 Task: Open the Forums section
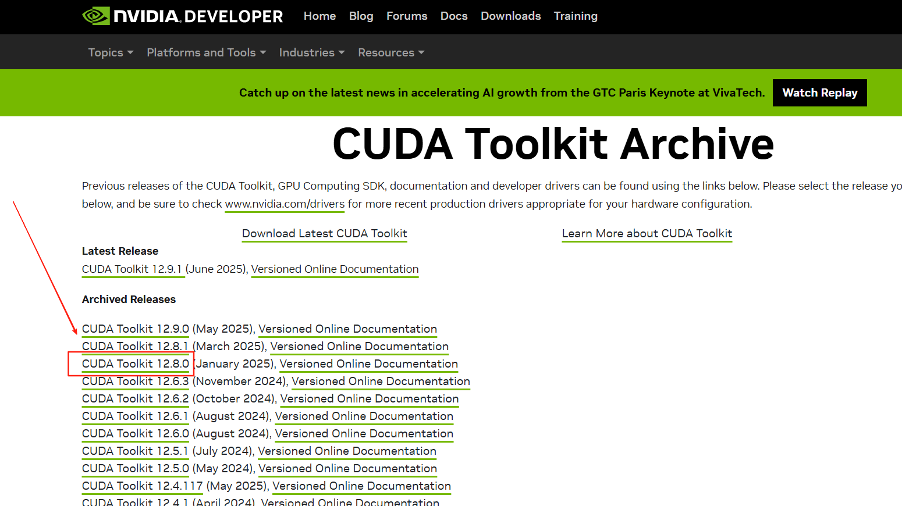point(407,16)
